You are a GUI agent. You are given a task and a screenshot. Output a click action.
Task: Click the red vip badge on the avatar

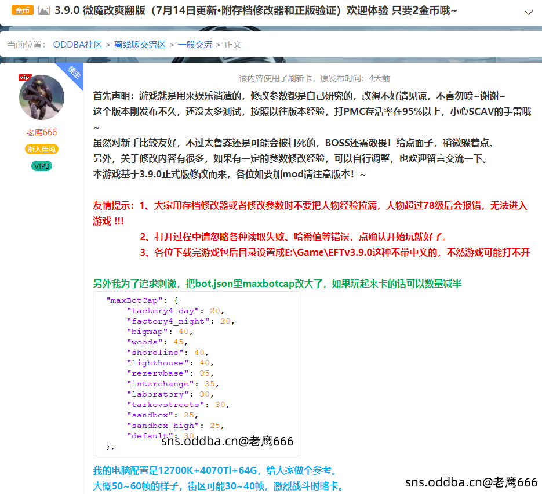(x=24, y=77)
